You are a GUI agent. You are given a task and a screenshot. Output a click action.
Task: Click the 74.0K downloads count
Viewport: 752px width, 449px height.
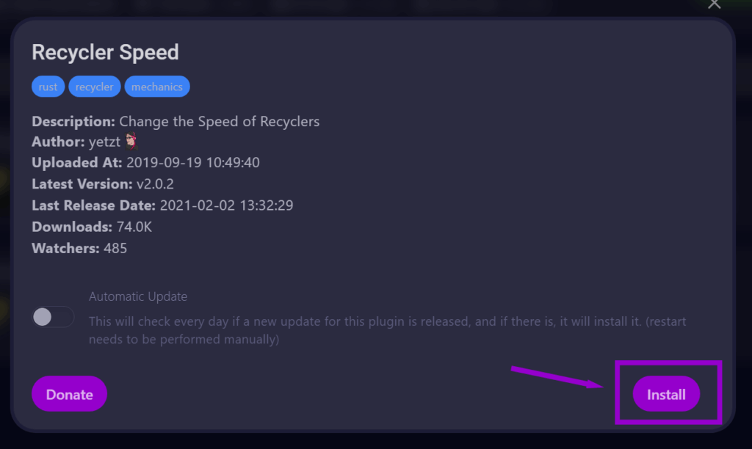[134, 227]
